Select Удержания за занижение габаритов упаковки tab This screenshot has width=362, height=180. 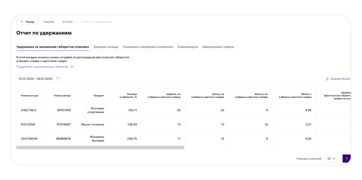click(53, 47)
